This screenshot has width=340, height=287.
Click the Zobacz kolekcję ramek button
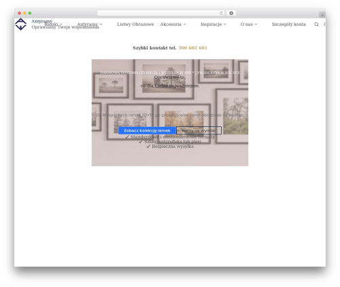click(147, 130)
